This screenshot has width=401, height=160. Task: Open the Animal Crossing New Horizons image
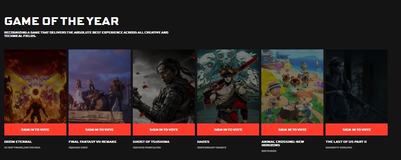[292, 86]
